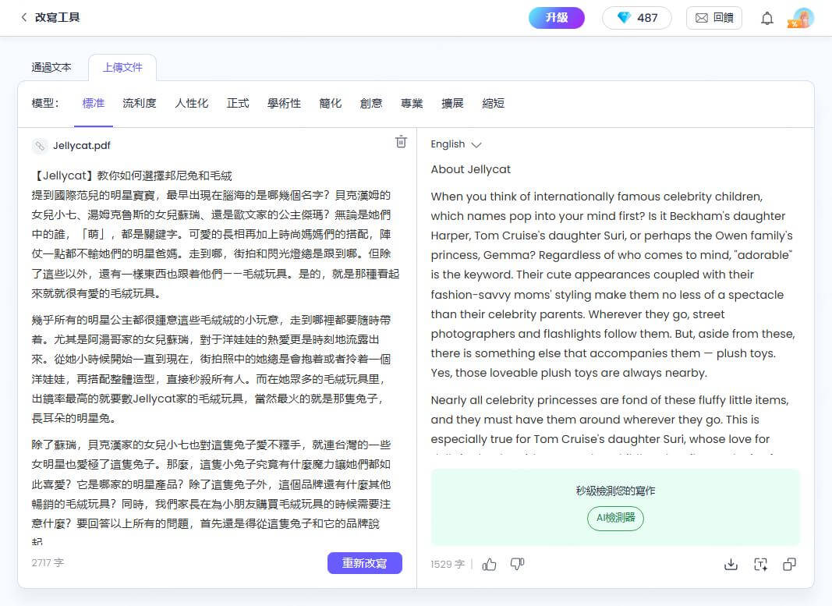
Task: Select the 流利度 model
Action: pos(140,103)
